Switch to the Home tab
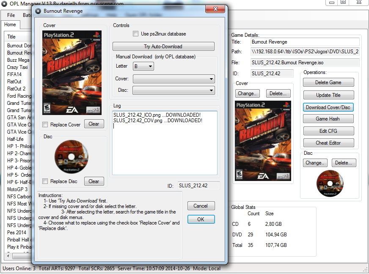Screen dimensions: 369x274 (10, 25)
